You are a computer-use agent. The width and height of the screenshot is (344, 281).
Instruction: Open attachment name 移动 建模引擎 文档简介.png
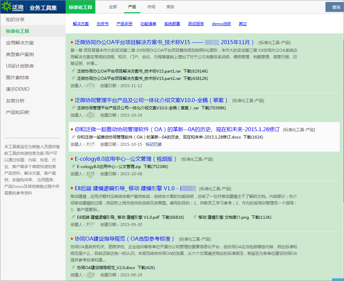coord(223,217)
